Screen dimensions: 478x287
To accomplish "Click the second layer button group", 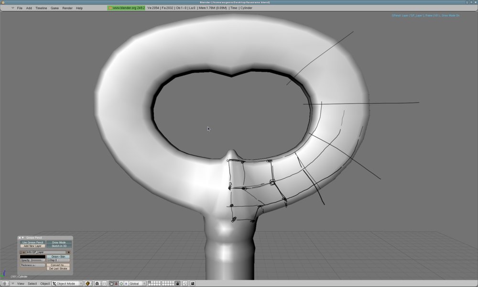I will pyautogui.click(x=168, y=283).
